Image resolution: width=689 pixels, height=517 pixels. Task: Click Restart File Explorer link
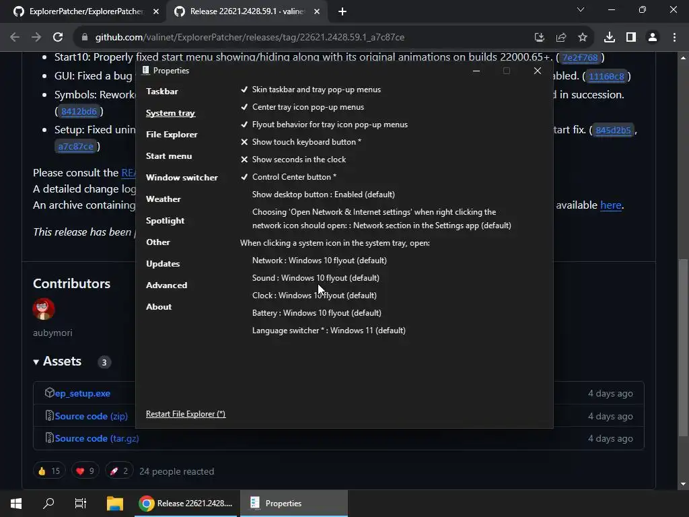(186, 414)
